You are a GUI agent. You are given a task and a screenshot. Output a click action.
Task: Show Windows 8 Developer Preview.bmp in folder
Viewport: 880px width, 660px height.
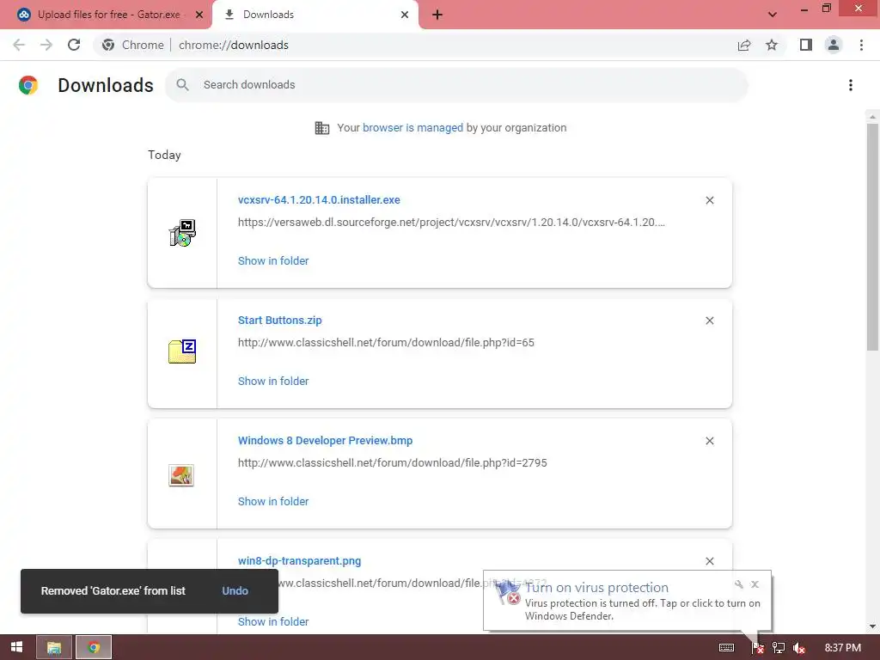(273, 502)
